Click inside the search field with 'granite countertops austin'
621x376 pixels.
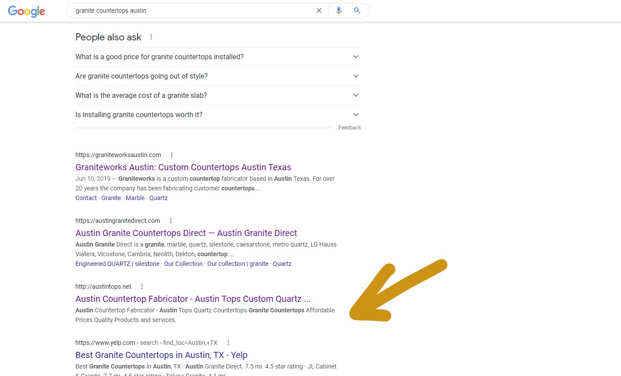coord(193,11)
